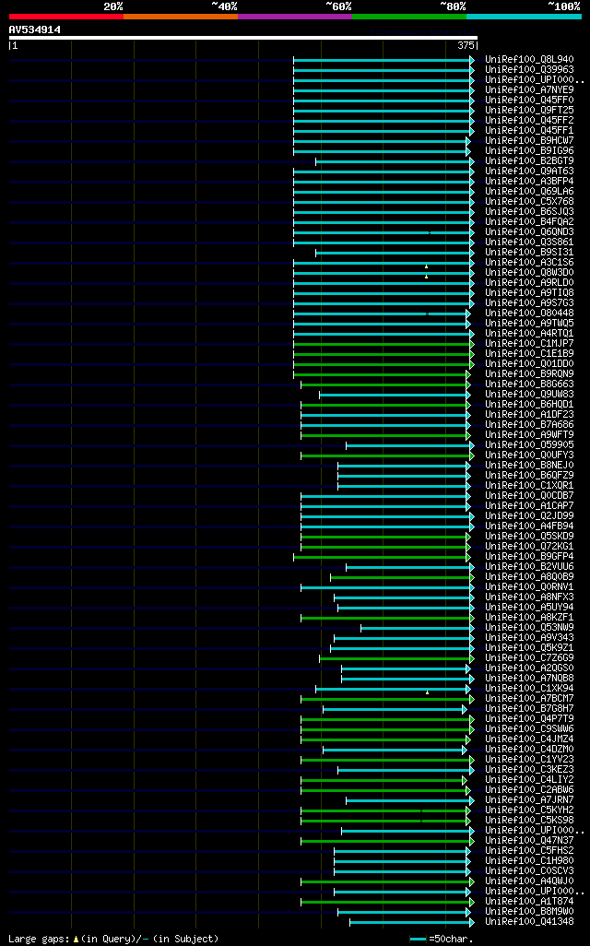Screen dimensions: 590x946
Task: Click the green alignment bar for C5KYH2
Action: (383, 810)
